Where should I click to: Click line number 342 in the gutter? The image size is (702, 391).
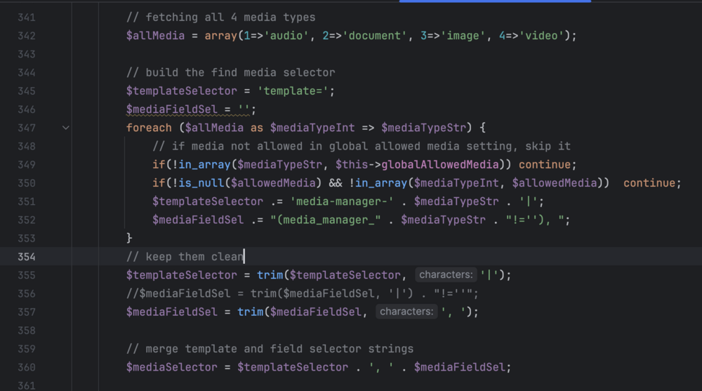26,36
